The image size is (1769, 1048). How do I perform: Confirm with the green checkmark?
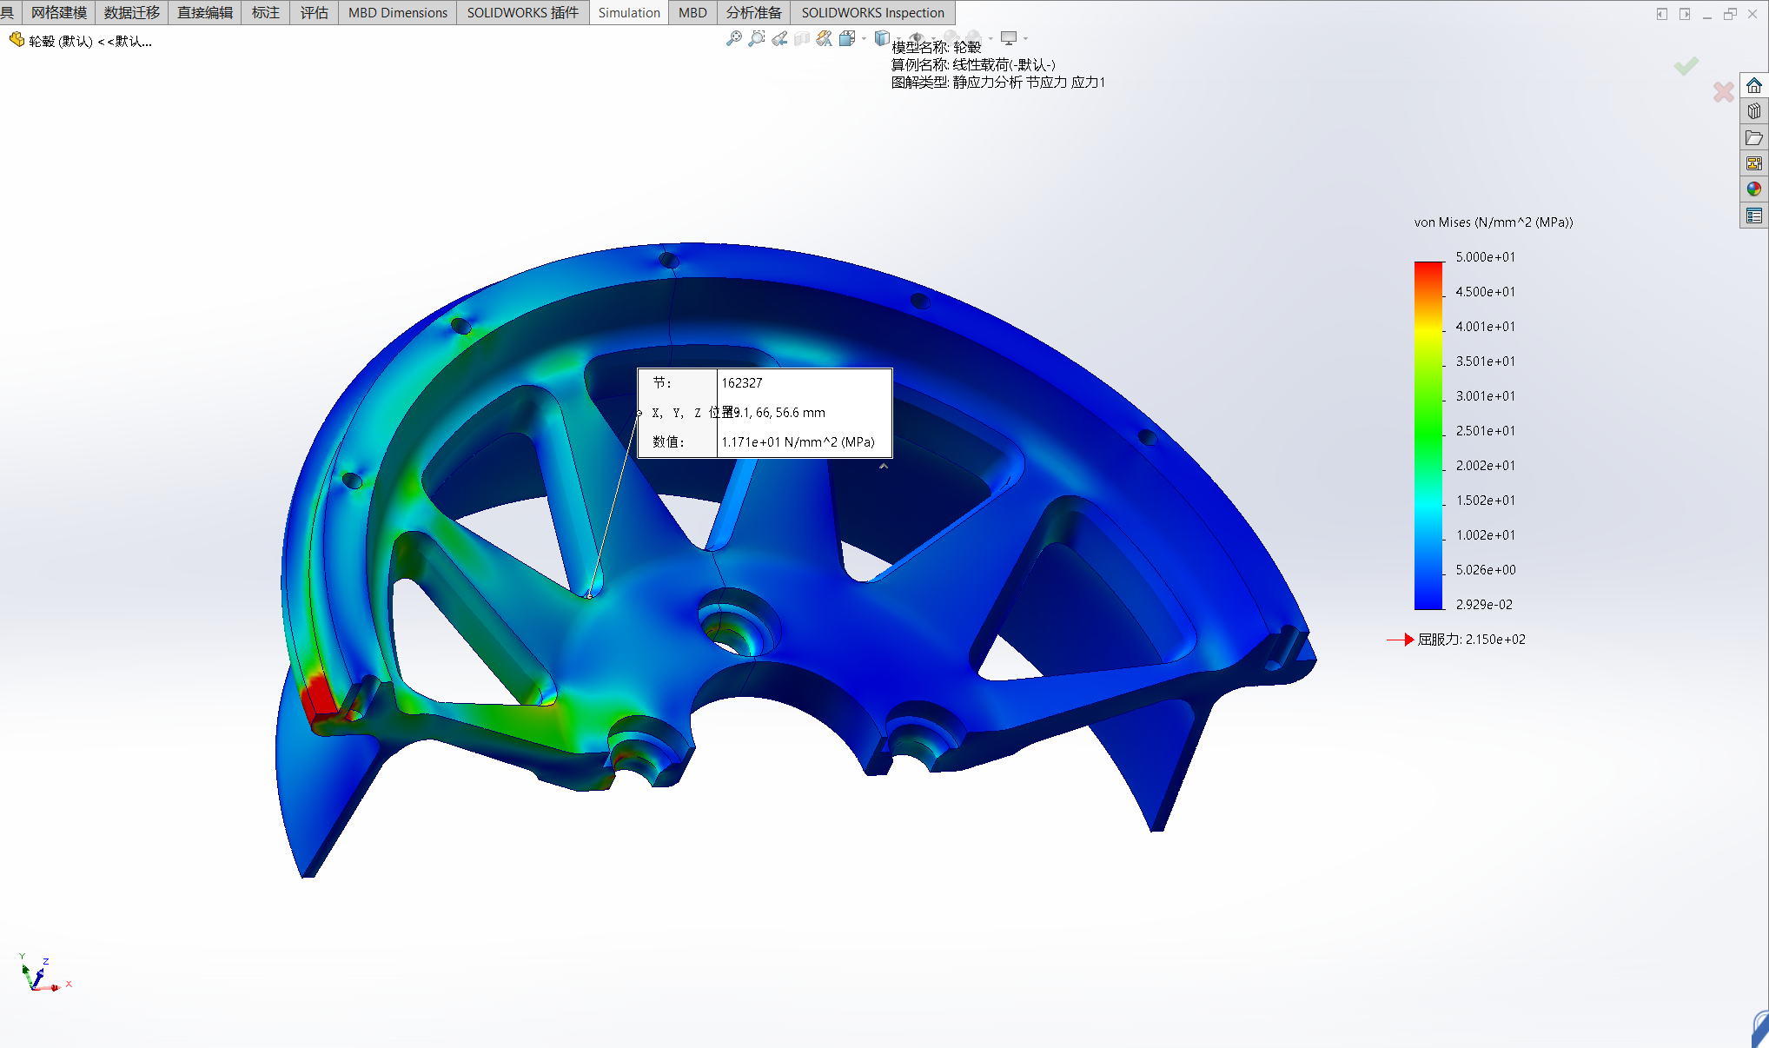coord(1686,66)
